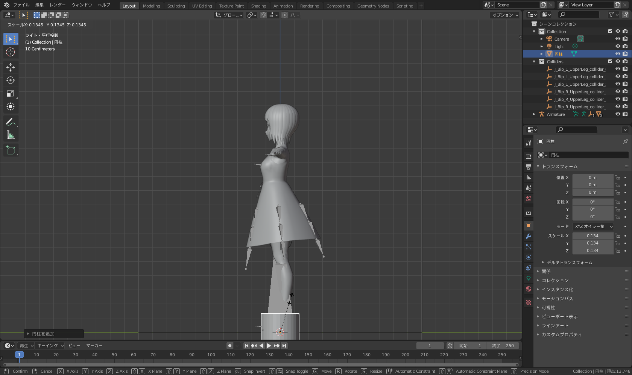Play the animation forward

tap(269, 346)
